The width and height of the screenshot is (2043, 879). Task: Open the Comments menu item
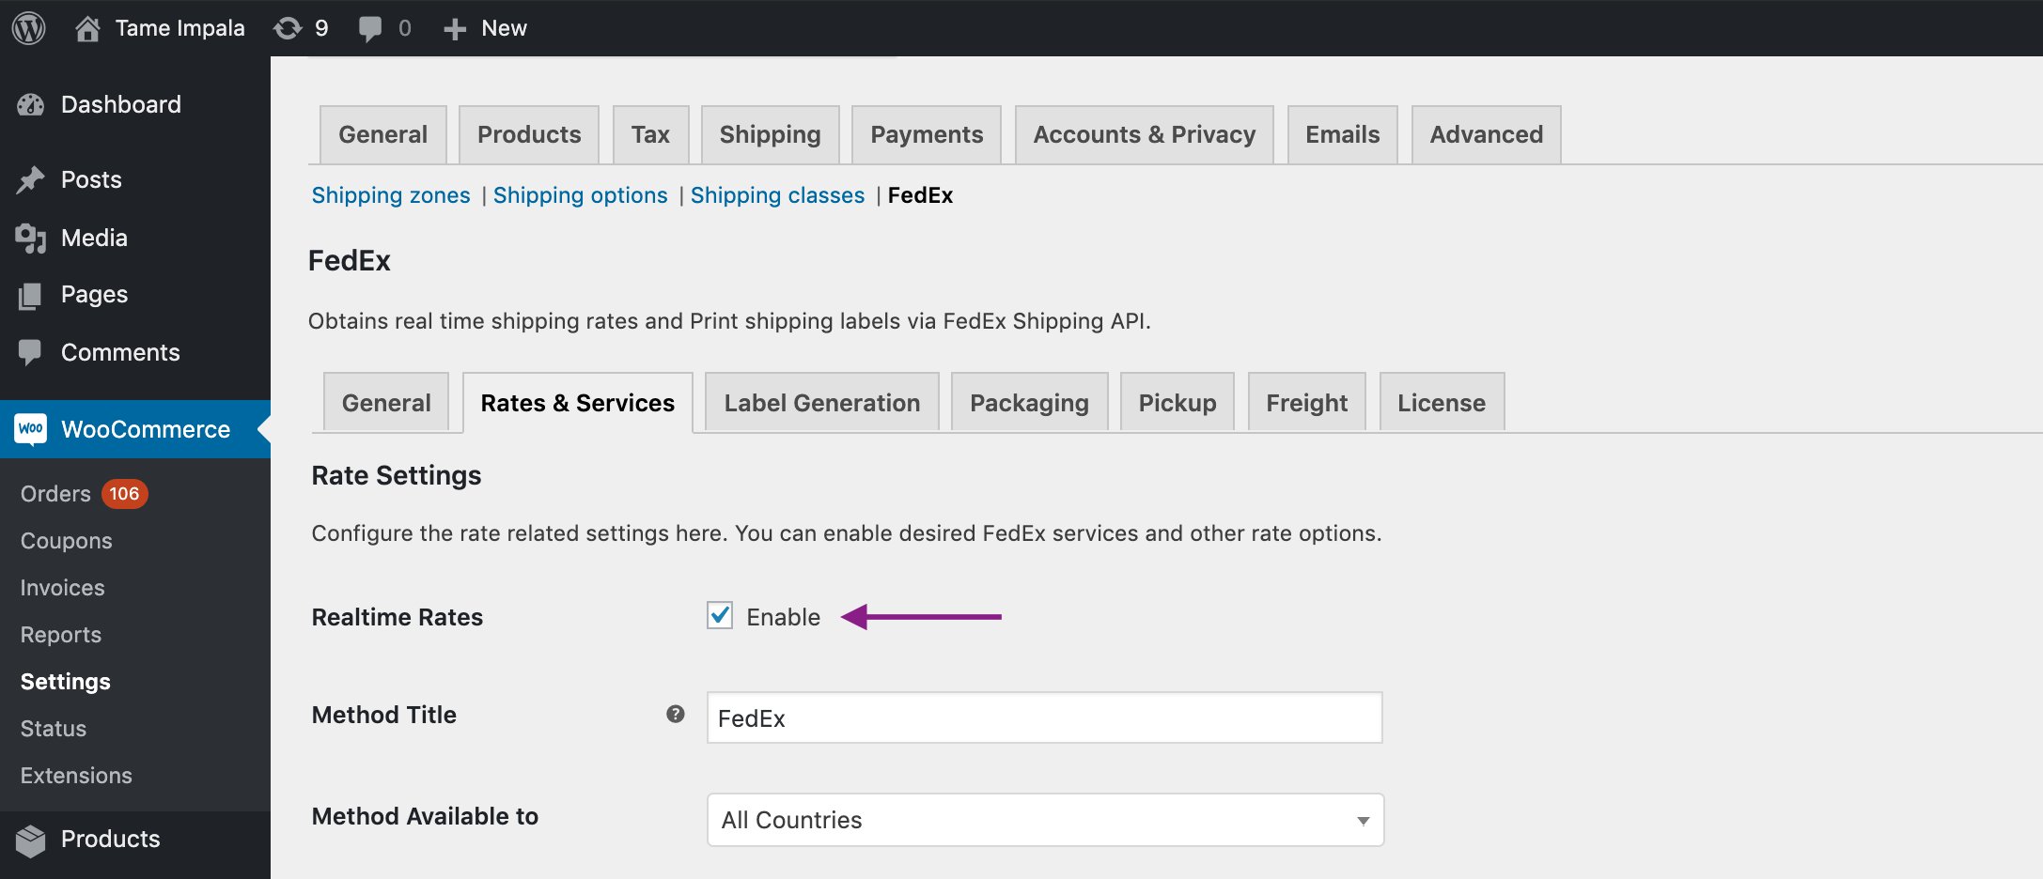135,352
